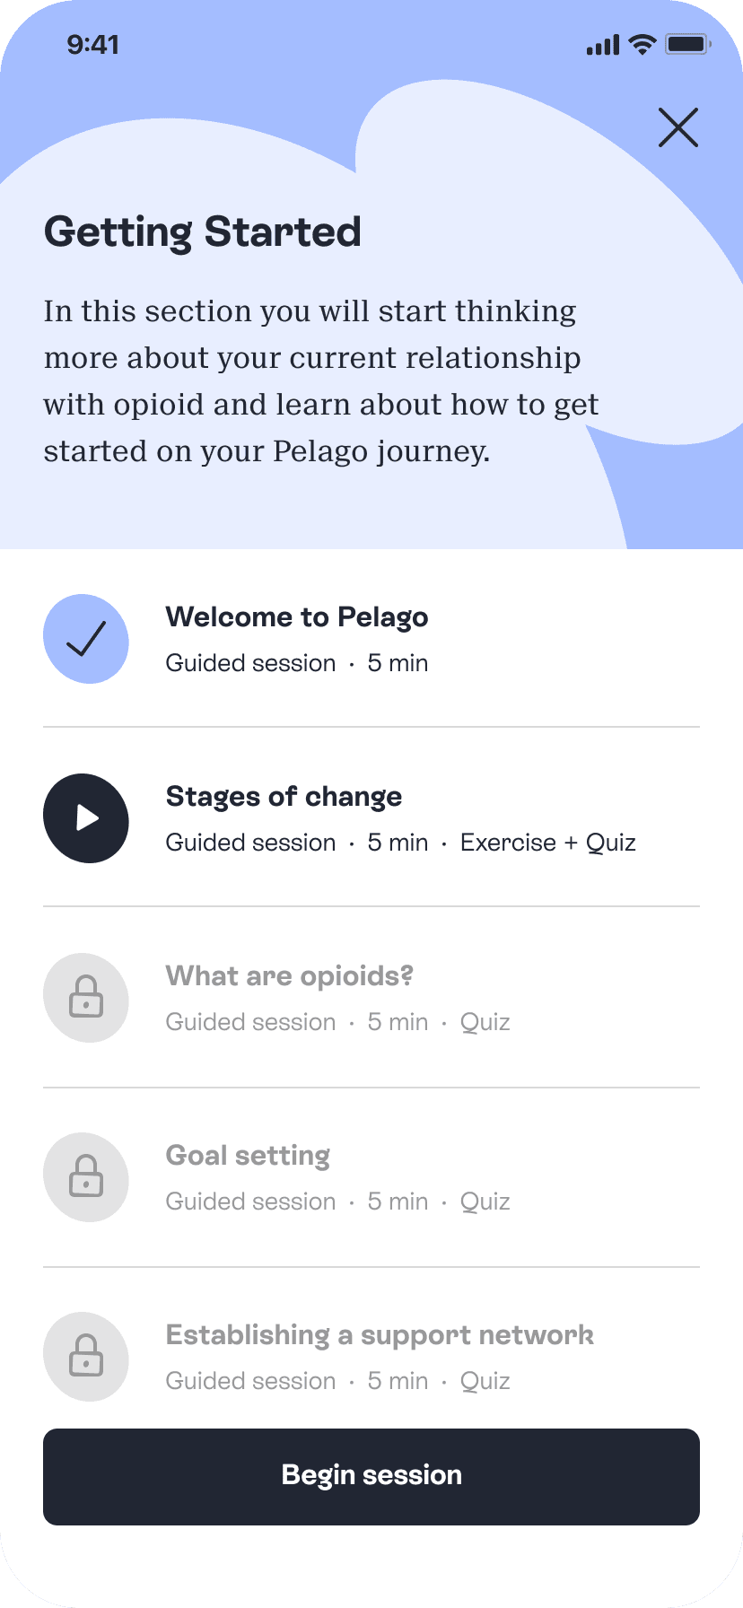Close the Getting Started screen
Screen dimensions: 743x1608
click(x=677, y=127)
